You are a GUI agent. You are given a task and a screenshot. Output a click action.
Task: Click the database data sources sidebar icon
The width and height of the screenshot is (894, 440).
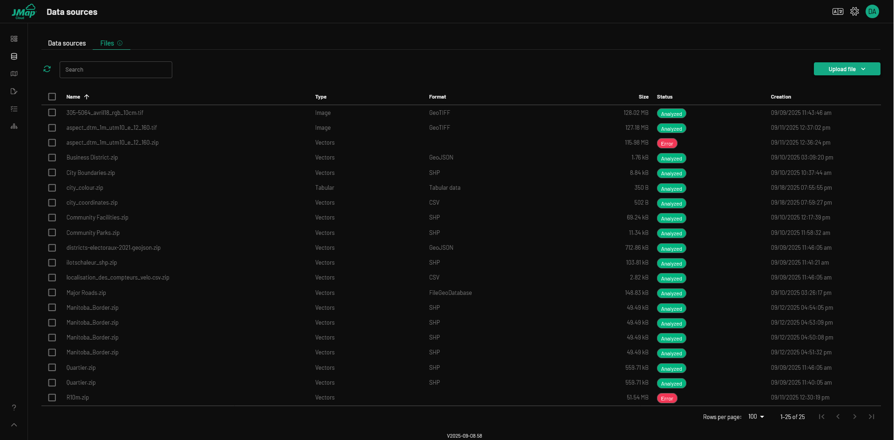tap(14, 56)
